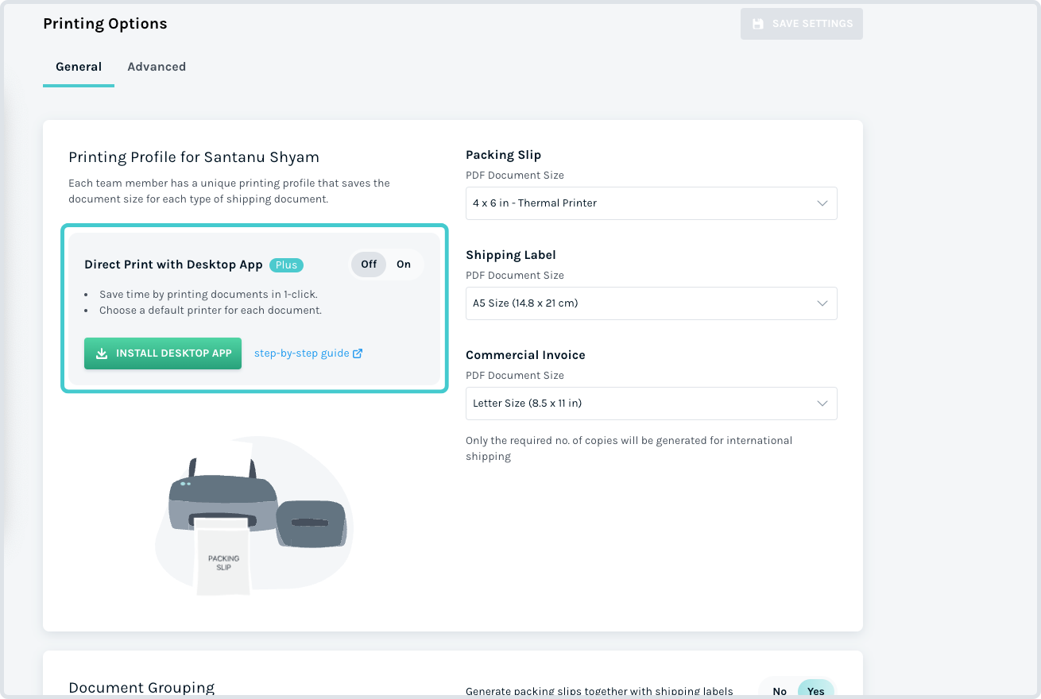Click Install Desktop App button
This screenshot has height=699, width=1041.
click(163, 353)
